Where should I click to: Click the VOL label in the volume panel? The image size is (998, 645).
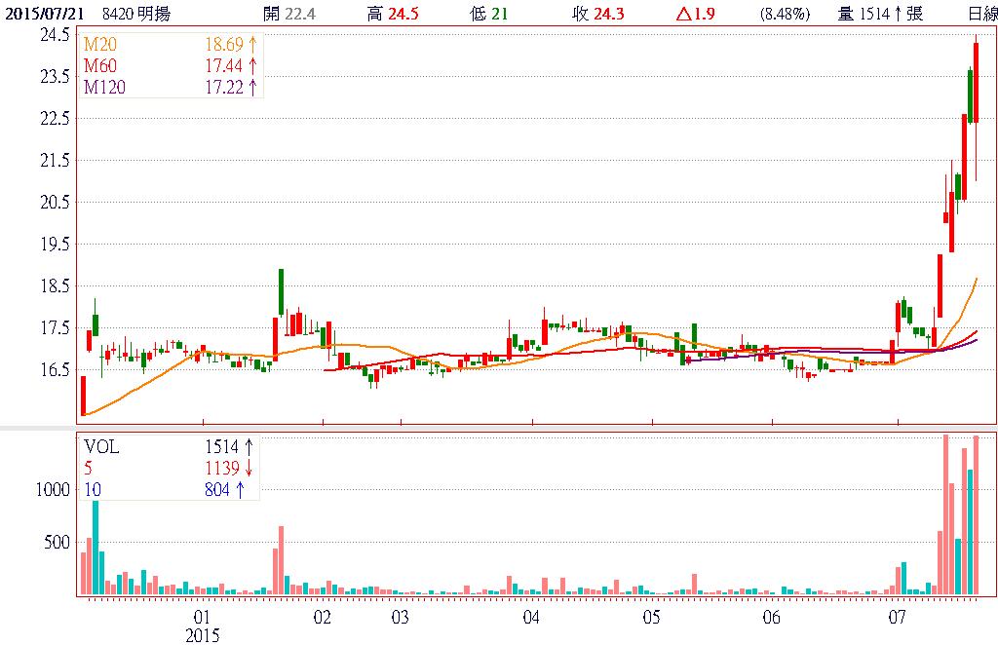[101, 446]
